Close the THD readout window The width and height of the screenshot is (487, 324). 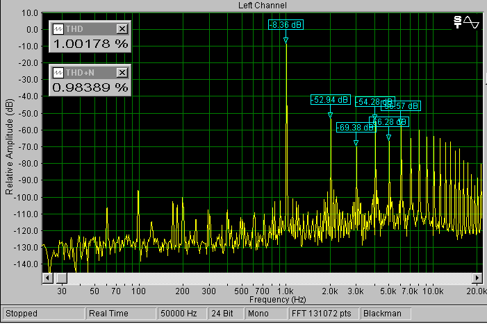pyautogui.click(x=122, y=29)
